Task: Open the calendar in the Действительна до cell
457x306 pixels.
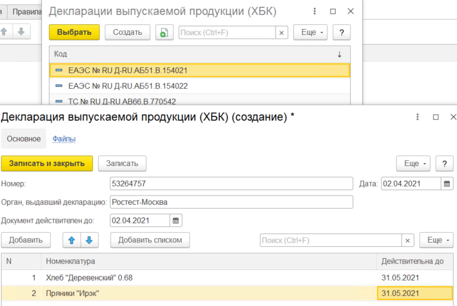Action: point(446,294)
